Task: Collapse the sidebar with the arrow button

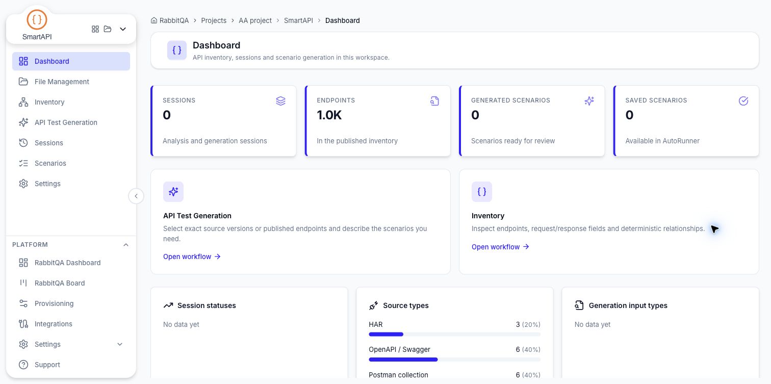Action: tap(136, 196)
